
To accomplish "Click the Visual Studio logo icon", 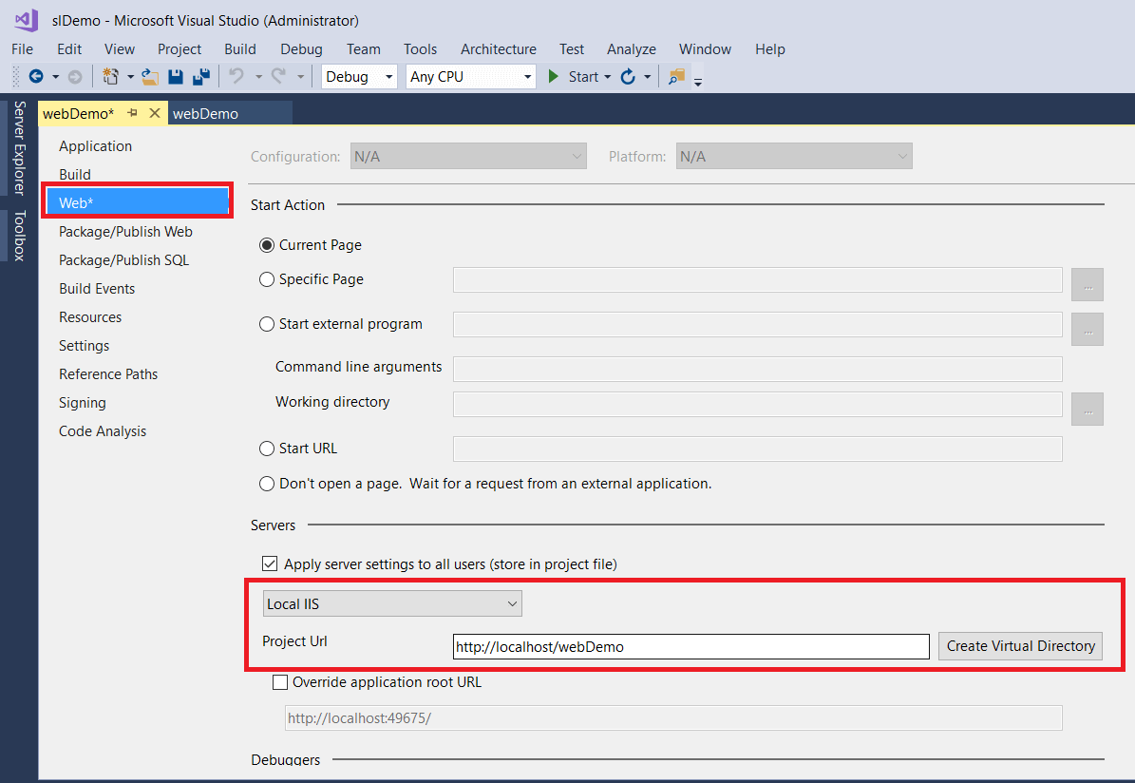I will (26, 20).
